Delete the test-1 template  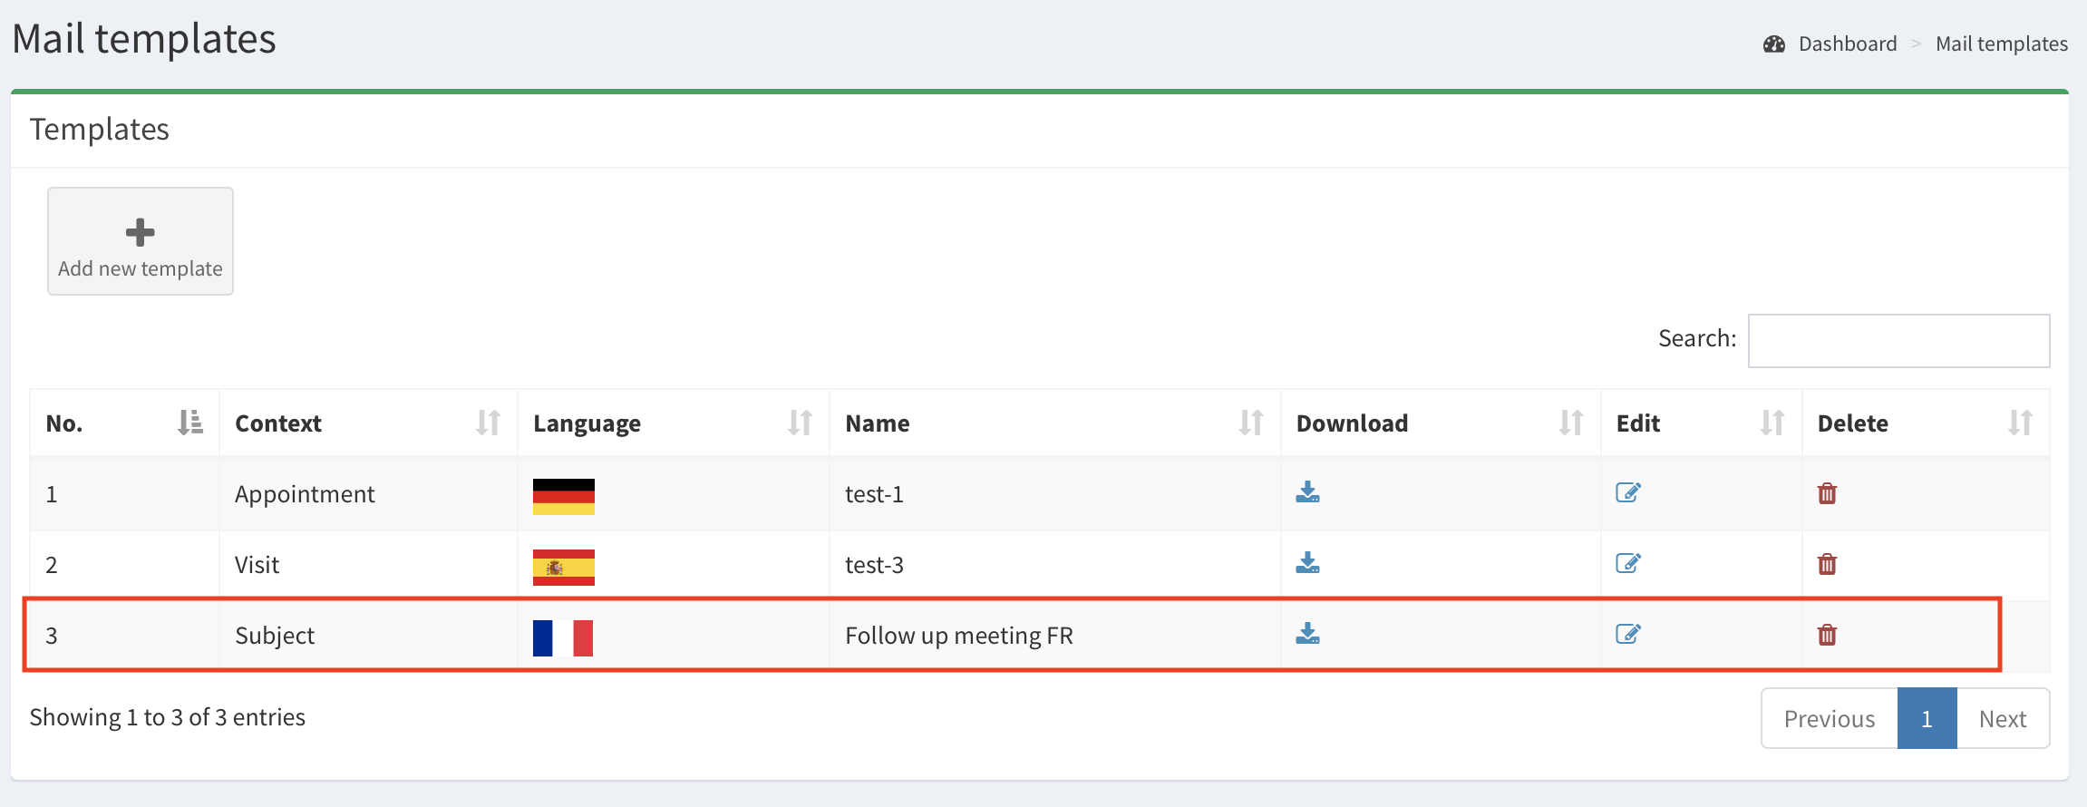click(x=1827, y=493)
